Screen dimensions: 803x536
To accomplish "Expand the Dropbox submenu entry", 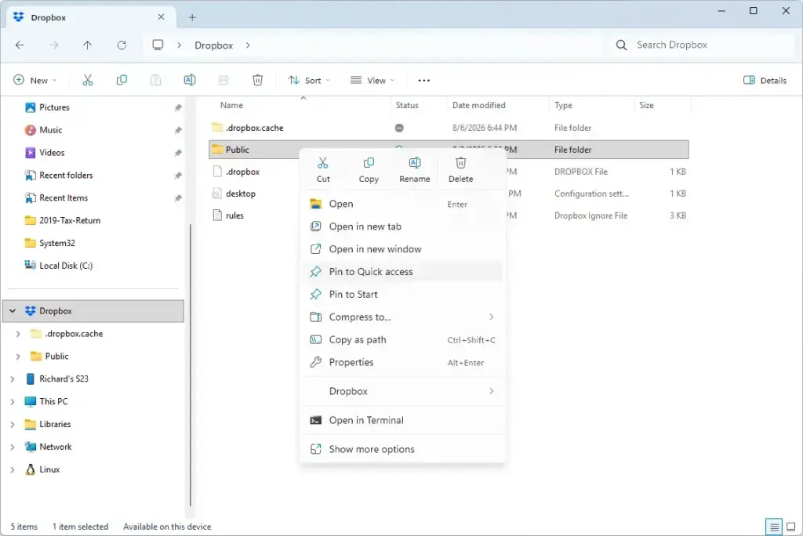I will tap(402, 391).
